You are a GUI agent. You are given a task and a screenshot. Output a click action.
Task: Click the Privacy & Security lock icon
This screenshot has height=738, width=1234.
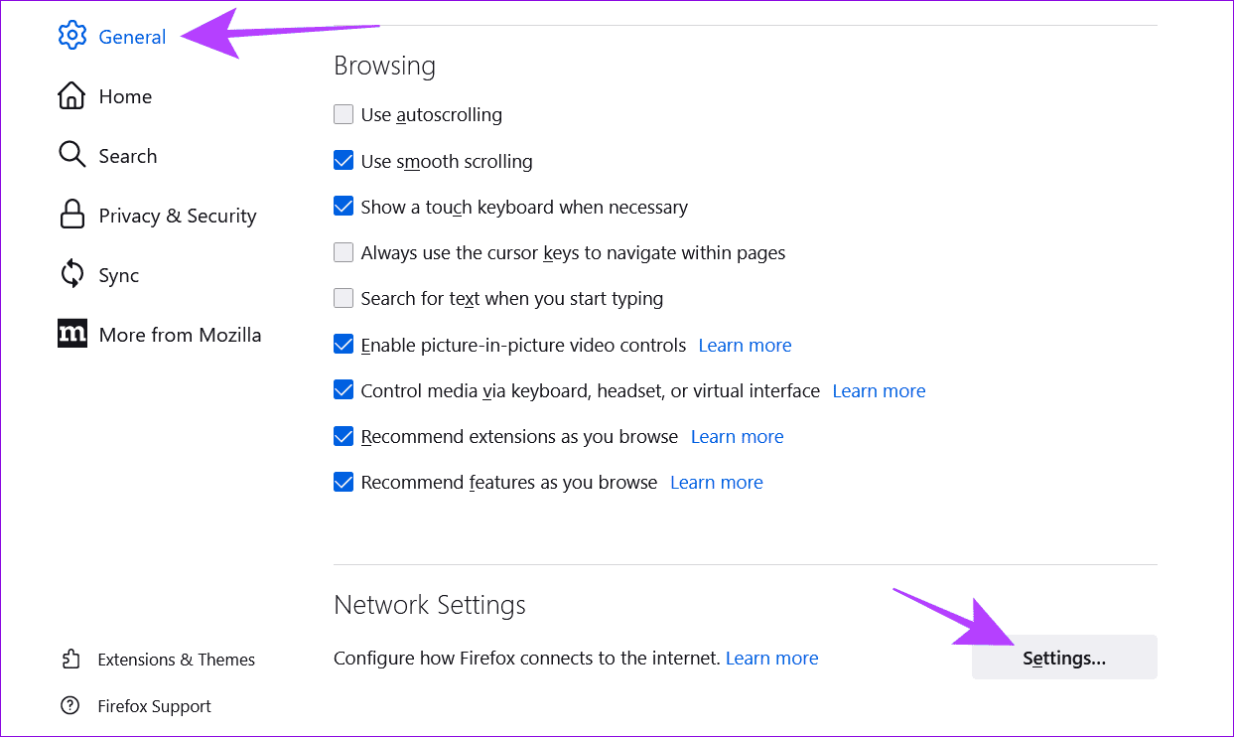click(71, 216)
